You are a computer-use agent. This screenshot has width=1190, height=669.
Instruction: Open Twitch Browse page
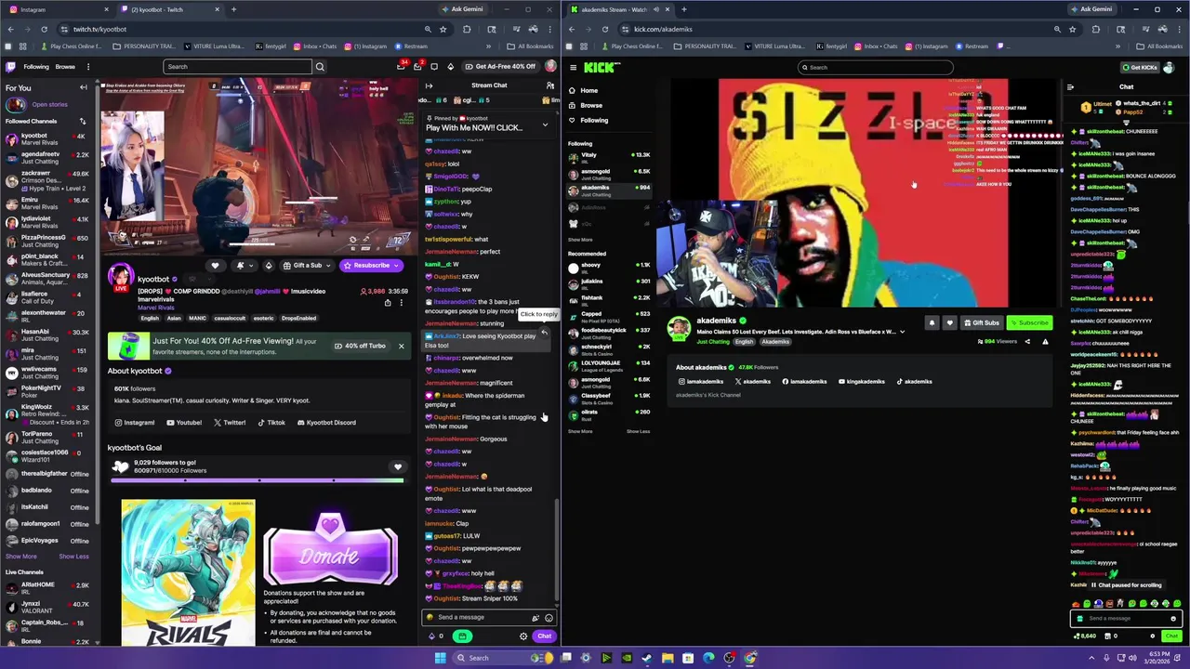coord(65,66)
